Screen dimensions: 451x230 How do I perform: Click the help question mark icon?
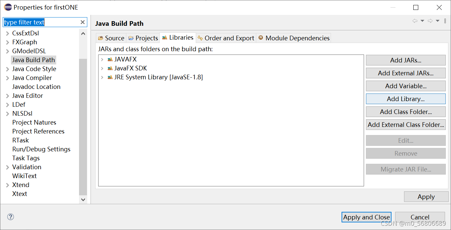pos(10,216)
